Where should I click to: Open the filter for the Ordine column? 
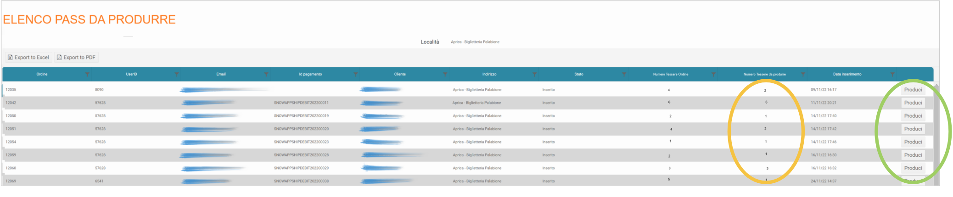(x=87, y=74)
